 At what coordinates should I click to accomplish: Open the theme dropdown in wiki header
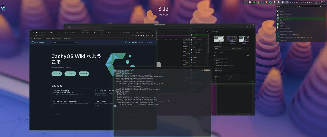tap(142, 42)
